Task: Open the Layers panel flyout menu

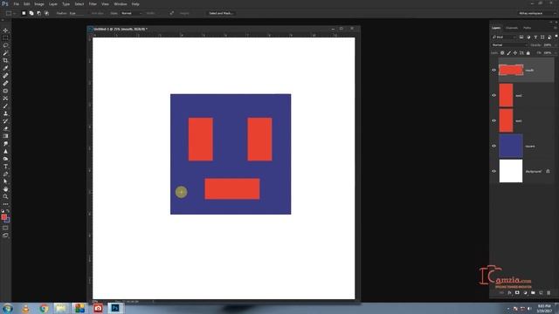Action: 556,28
